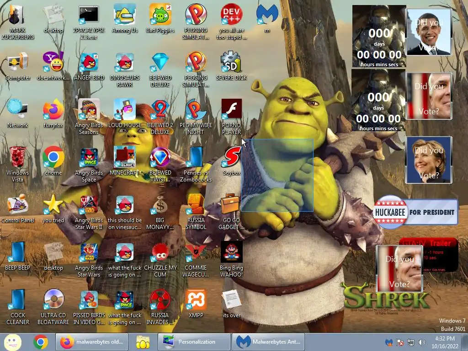Select the Penises vs Zombococks icon

pos(196,164)
